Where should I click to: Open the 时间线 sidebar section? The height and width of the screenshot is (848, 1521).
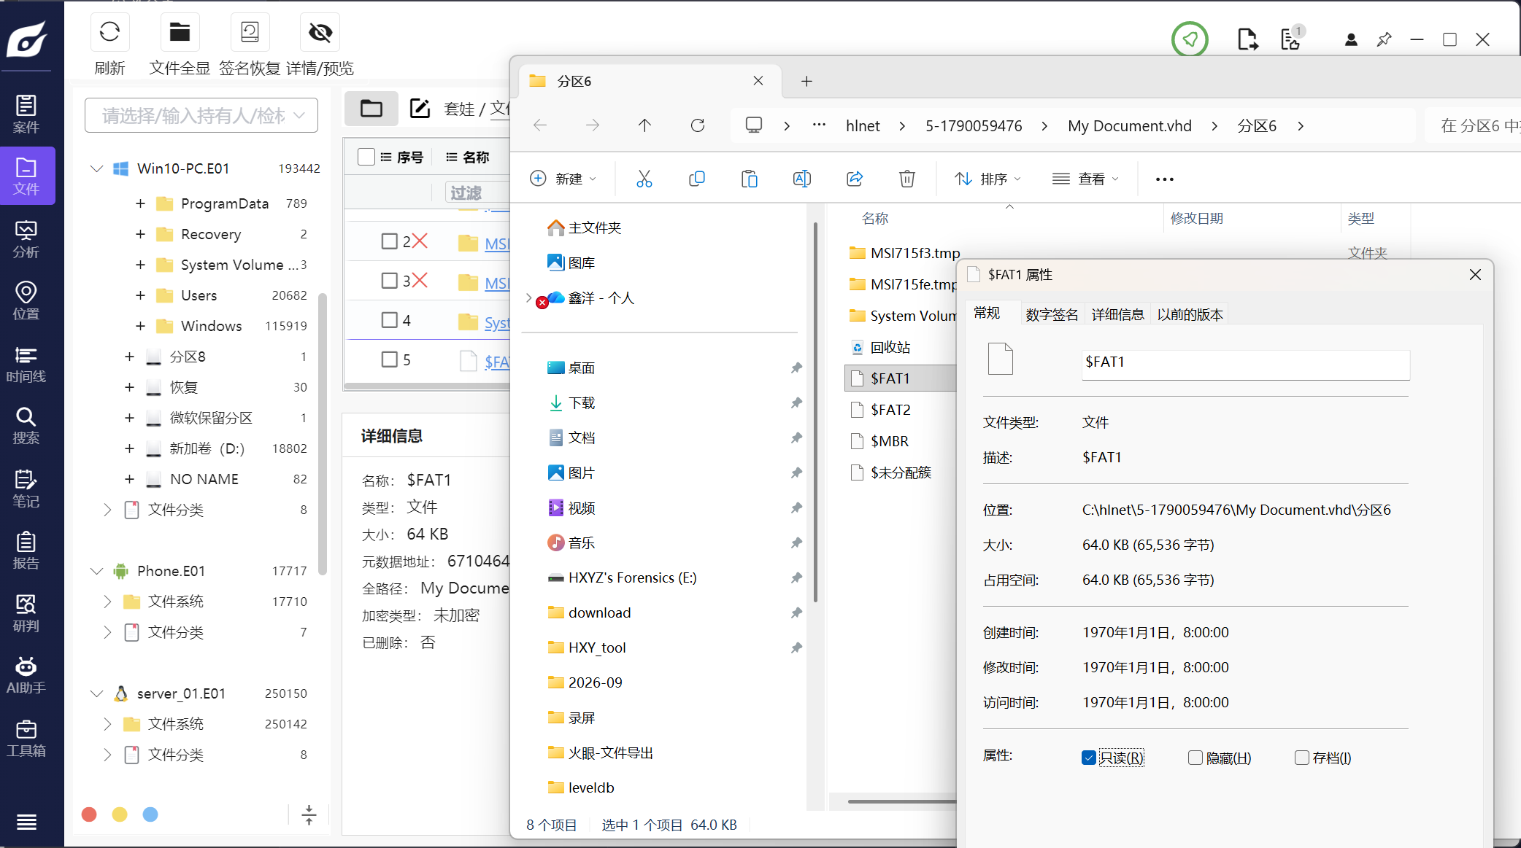(26, 364)
